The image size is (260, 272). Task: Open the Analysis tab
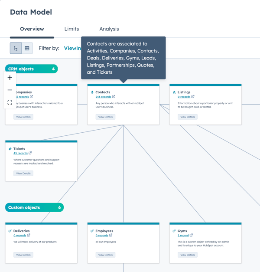(109, 29)
